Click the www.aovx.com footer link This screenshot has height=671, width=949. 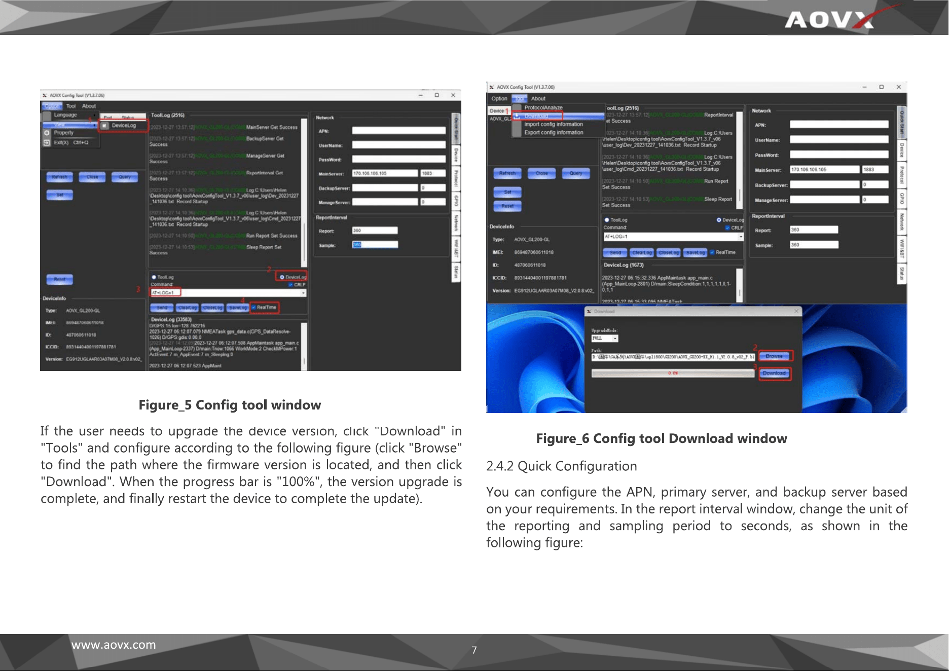click(x=114, y=645)
